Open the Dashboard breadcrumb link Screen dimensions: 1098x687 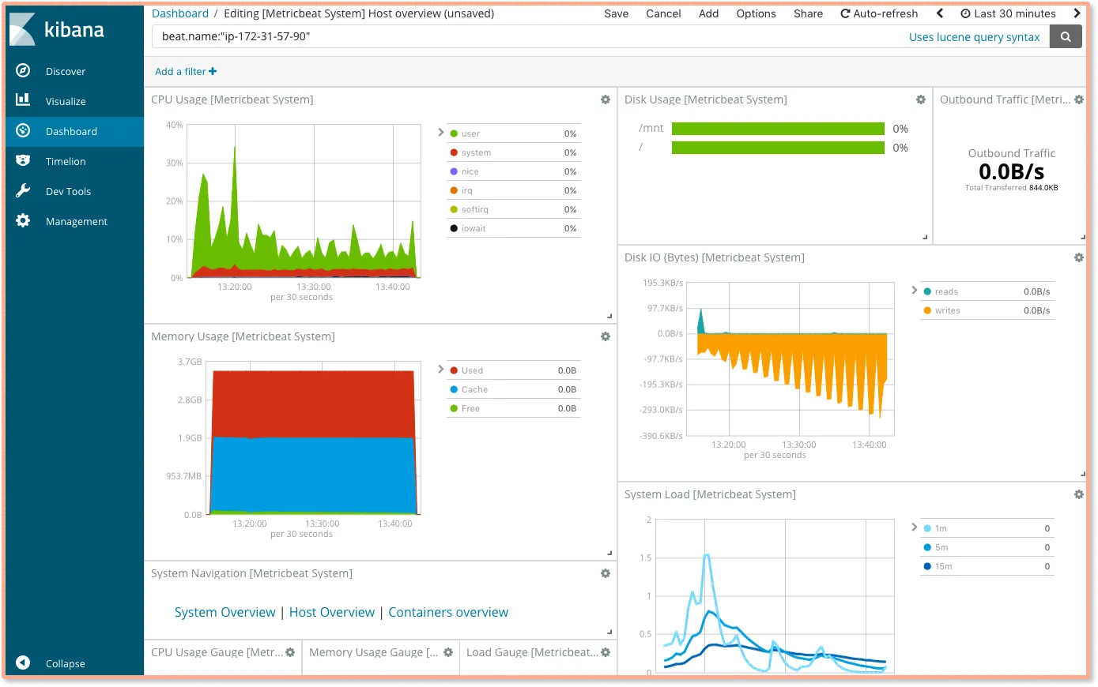[x=180, y=13]
